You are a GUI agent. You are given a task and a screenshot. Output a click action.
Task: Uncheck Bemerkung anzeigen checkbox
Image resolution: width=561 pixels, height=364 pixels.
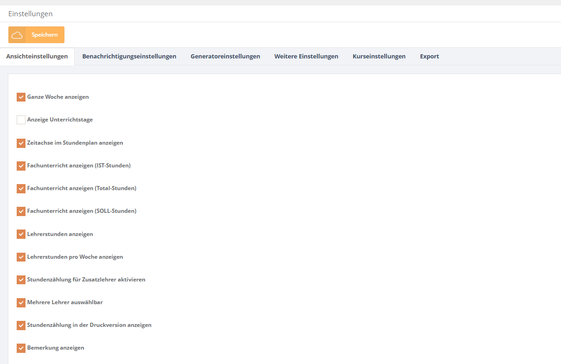21,348
